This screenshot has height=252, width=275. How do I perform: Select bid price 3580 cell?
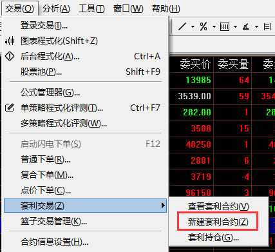click(192, 128)
